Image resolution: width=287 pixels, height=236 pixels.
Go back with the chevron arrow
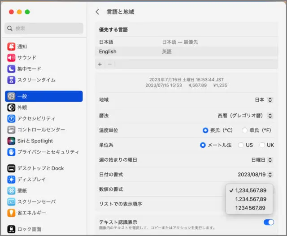pyautogui.click(x=97, y=12)
